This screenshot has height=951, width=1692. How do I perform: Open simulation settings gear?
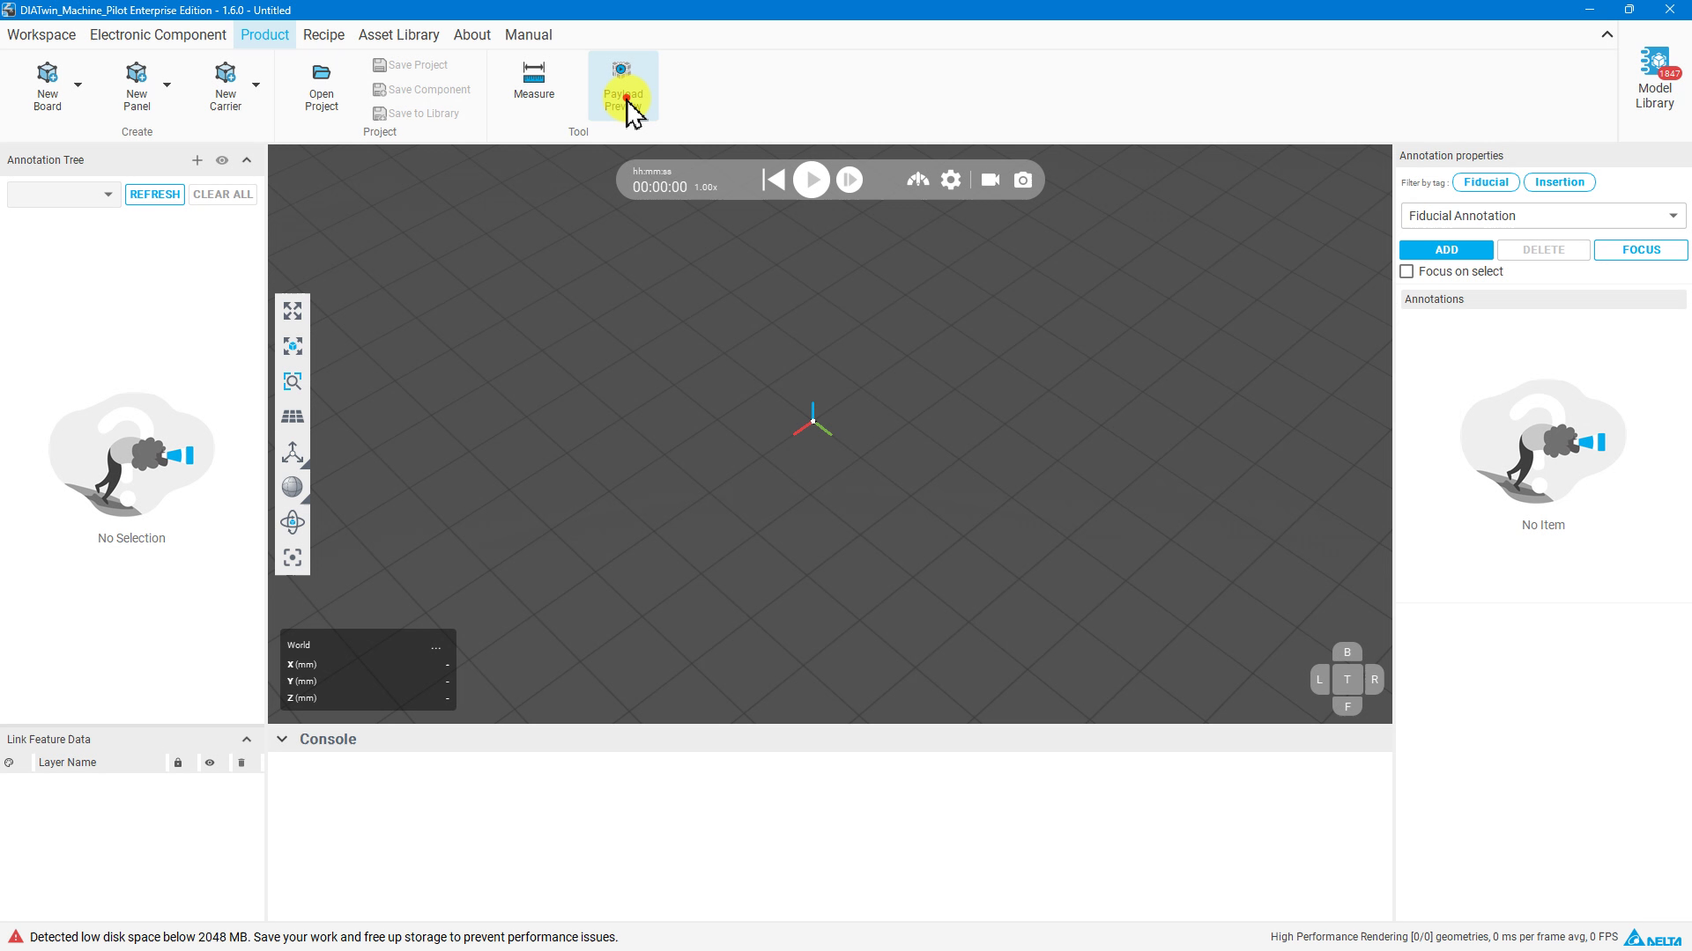tap(951, 180)
